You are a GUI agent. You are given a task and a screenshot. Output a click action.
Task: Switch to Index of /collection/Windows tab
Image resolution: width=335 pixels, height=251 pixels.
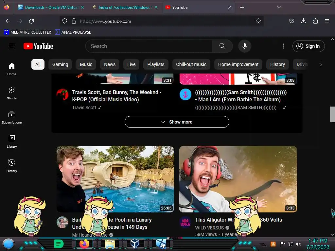[x=125, y=7]
